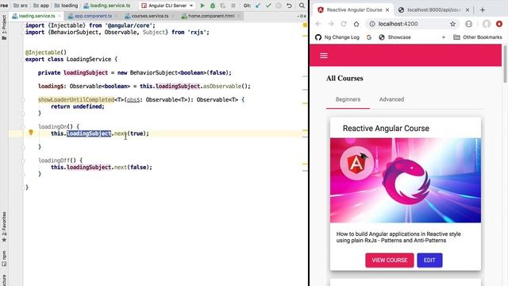Click the stop process icon
Screen dimensions: 508x286
point(233,6)
